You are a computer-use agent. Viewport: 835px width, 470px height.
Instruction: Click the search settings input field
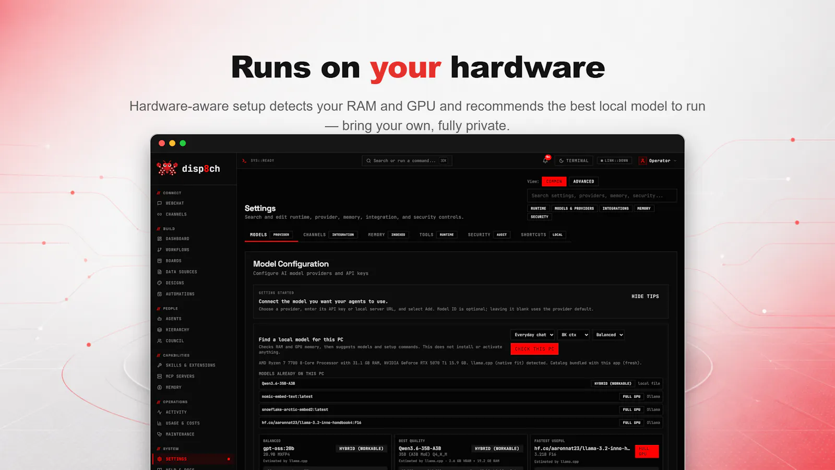pos(602,196)
